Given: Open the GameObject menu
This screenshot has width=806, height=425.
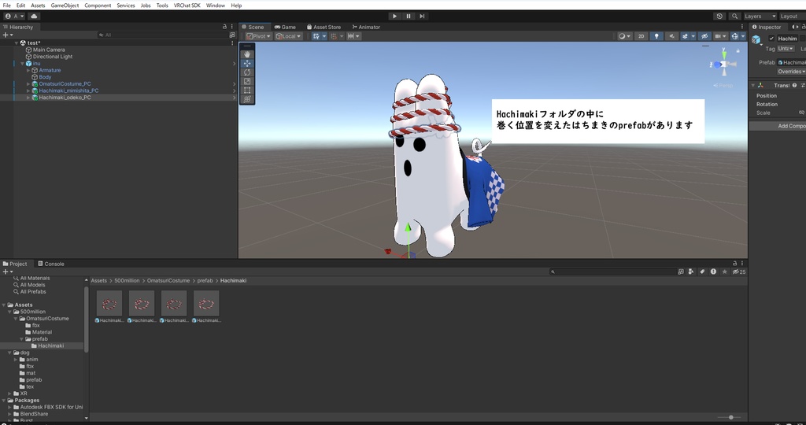Looking at the screenshot, I should pyautogui.click(x=65, y=6).
